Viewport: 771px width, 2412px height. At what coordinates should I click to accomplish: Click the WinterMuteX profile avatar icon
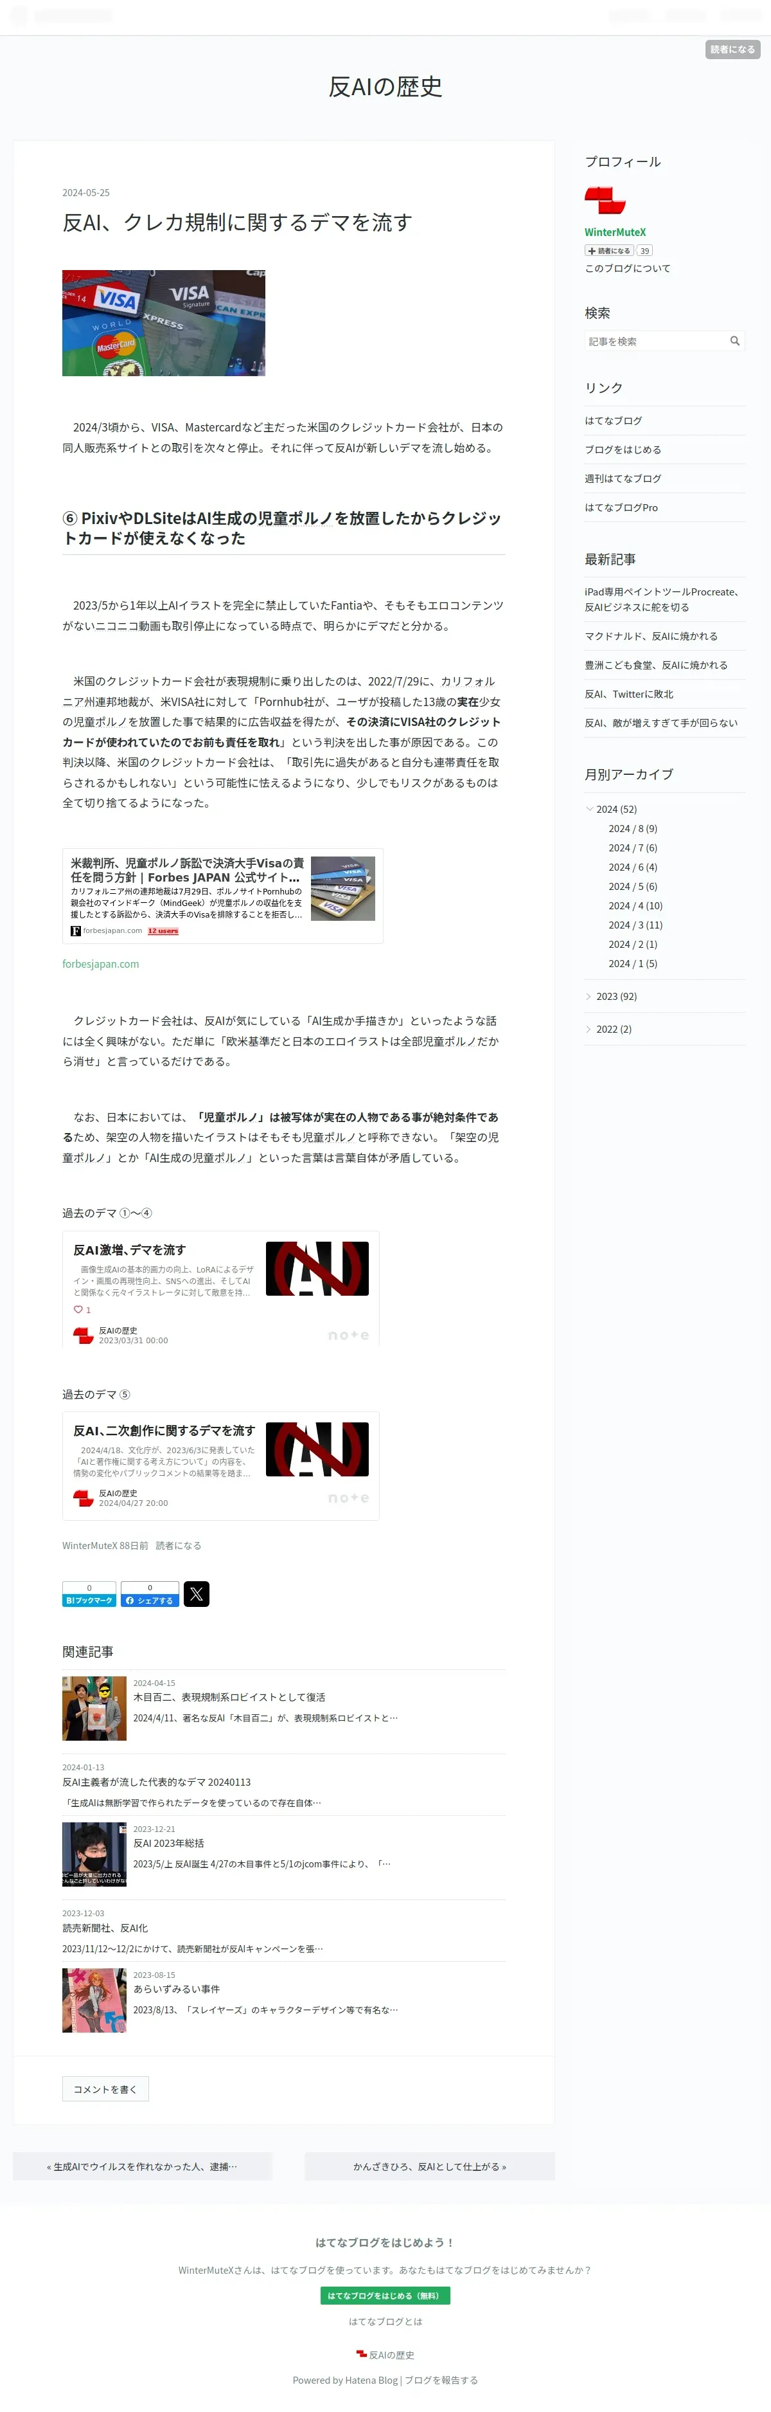605,201
